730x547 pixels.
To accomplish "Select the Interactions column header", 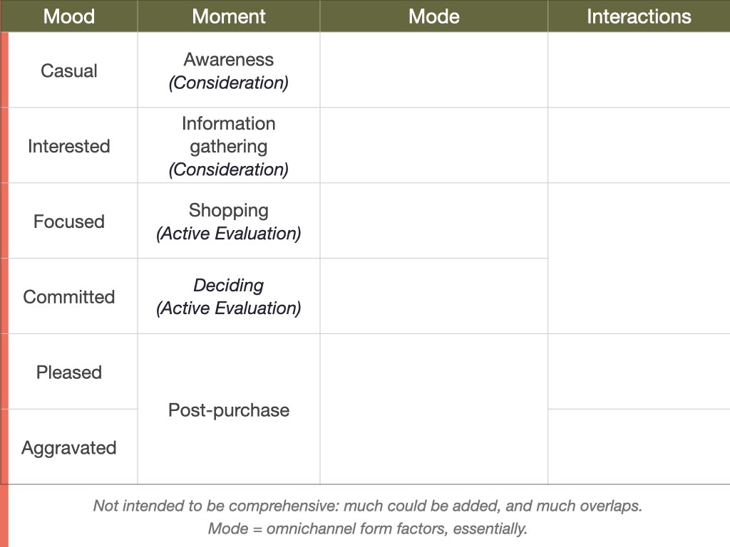I will (639, 16).
